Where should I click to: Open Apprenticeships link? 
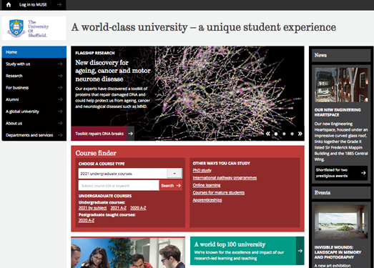point(207,200)
